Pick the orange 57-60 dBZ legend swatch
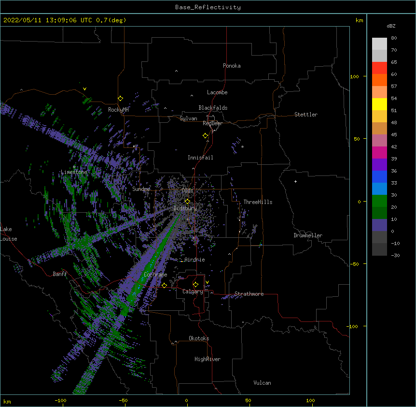 pos(379,80)
